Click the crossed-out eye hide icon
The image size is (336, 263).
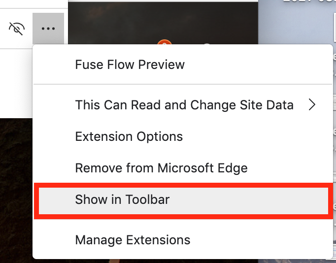tap(17, 29)
